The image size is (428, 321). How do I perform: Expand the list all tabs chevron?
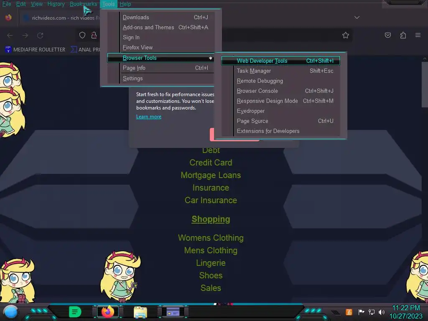click(357, 18)
